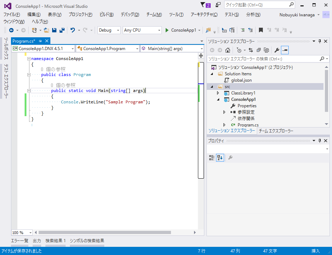
Task: Click the Uncomment Lines toolbar icon
Action: [250, 30]
